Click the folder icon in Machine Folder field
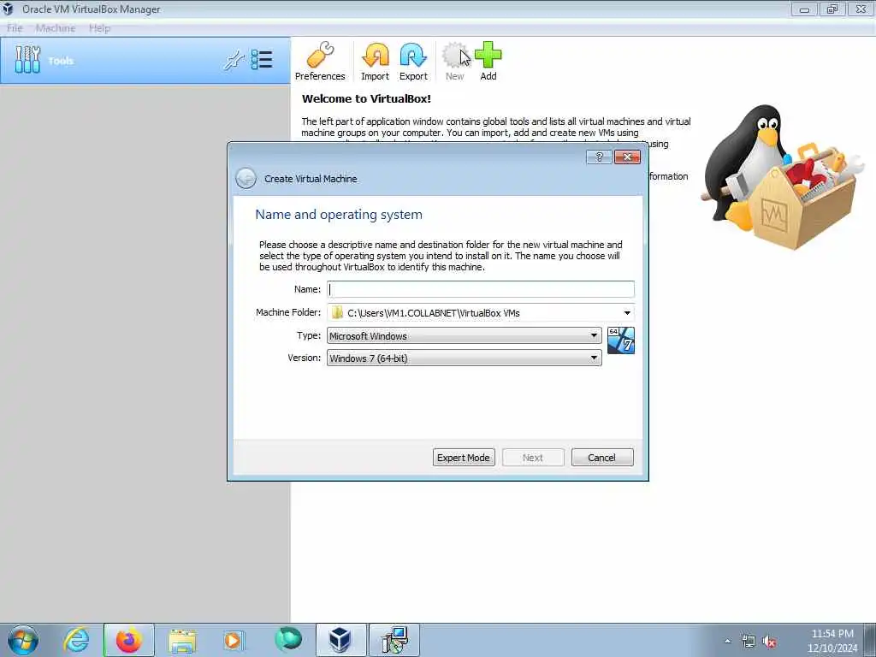Image resolution: width=876 pixels, height=657 pixels. 337,313
